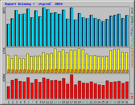The image size is (135, 105).
Task: Click the 43994 y-axis value
Action: coord(4,78)
